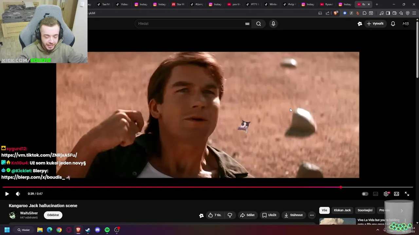The height and width of the screenshot is (235, 419).
Task: Select the Vše filter chip
Action: coord(324,210)
